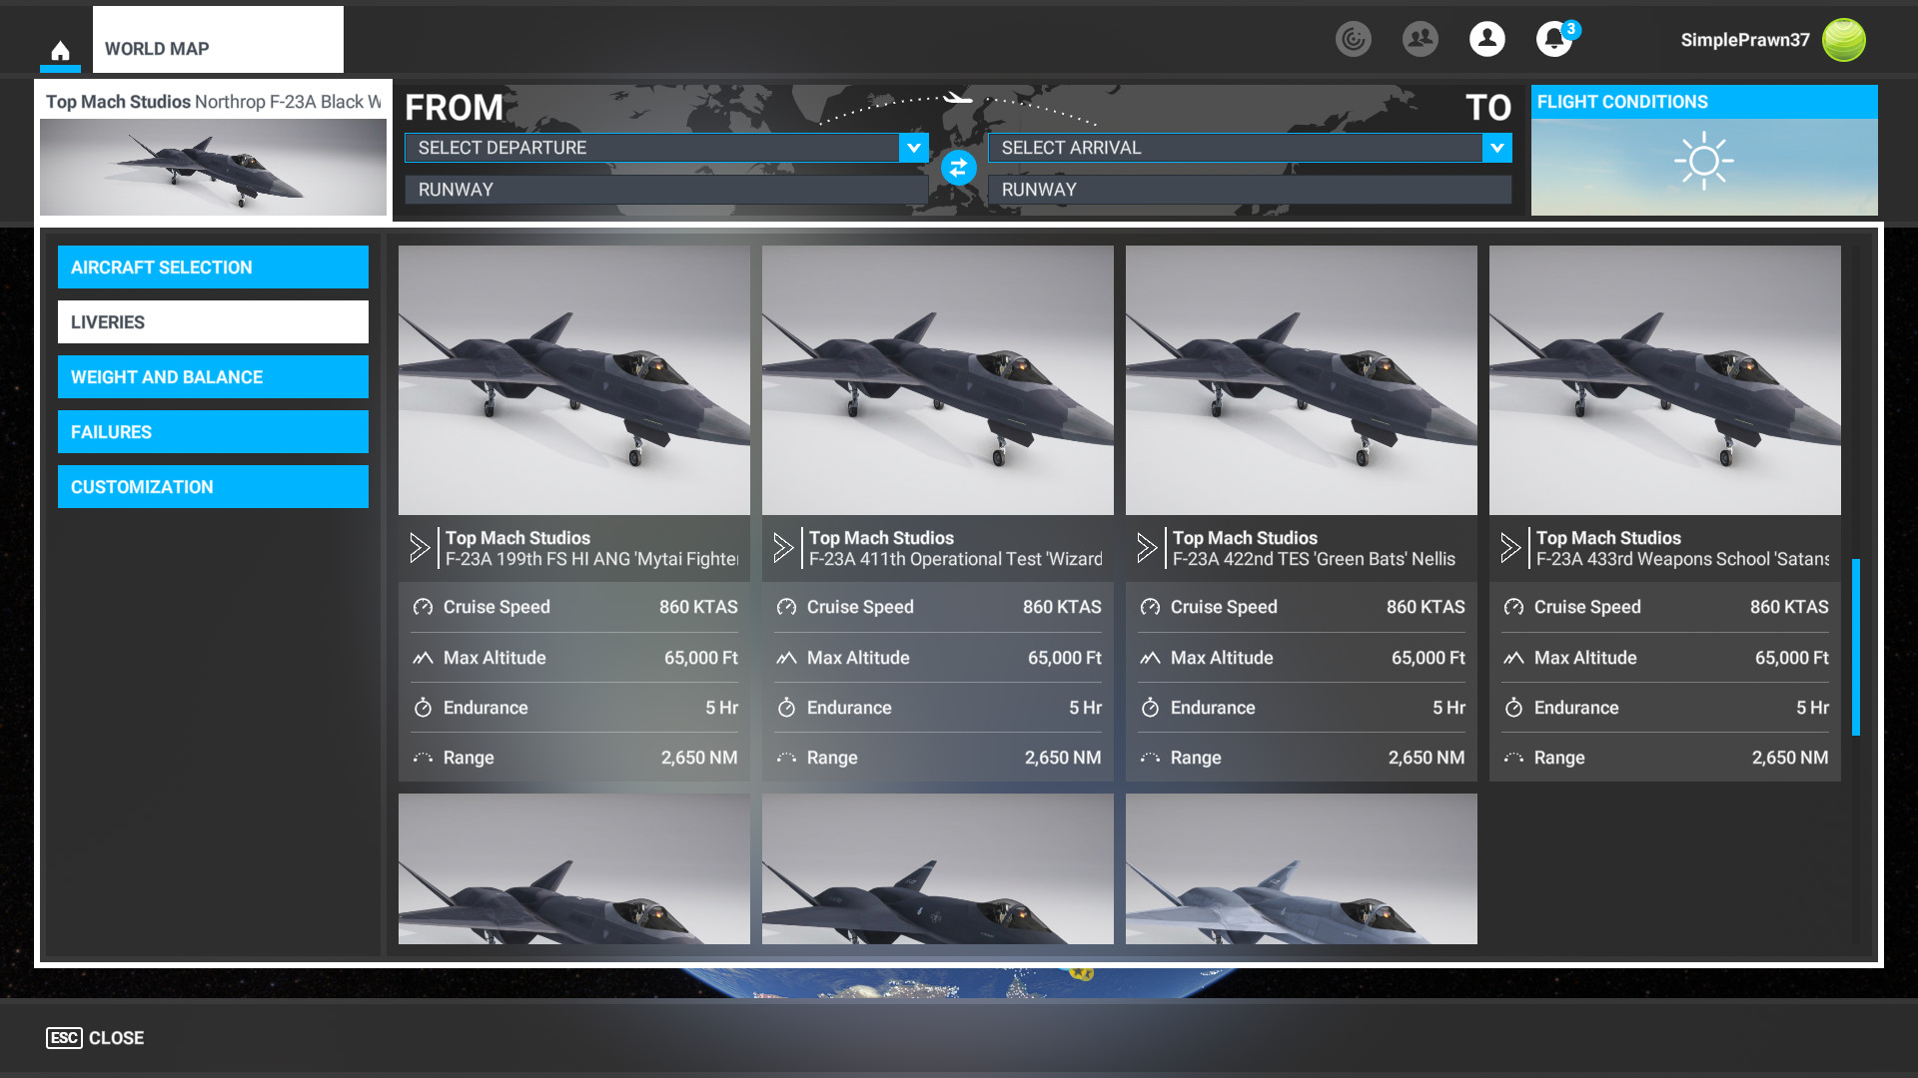Open the notifications bell icon
The width and height of the screenshot is (1918, 1078).
1553,39
